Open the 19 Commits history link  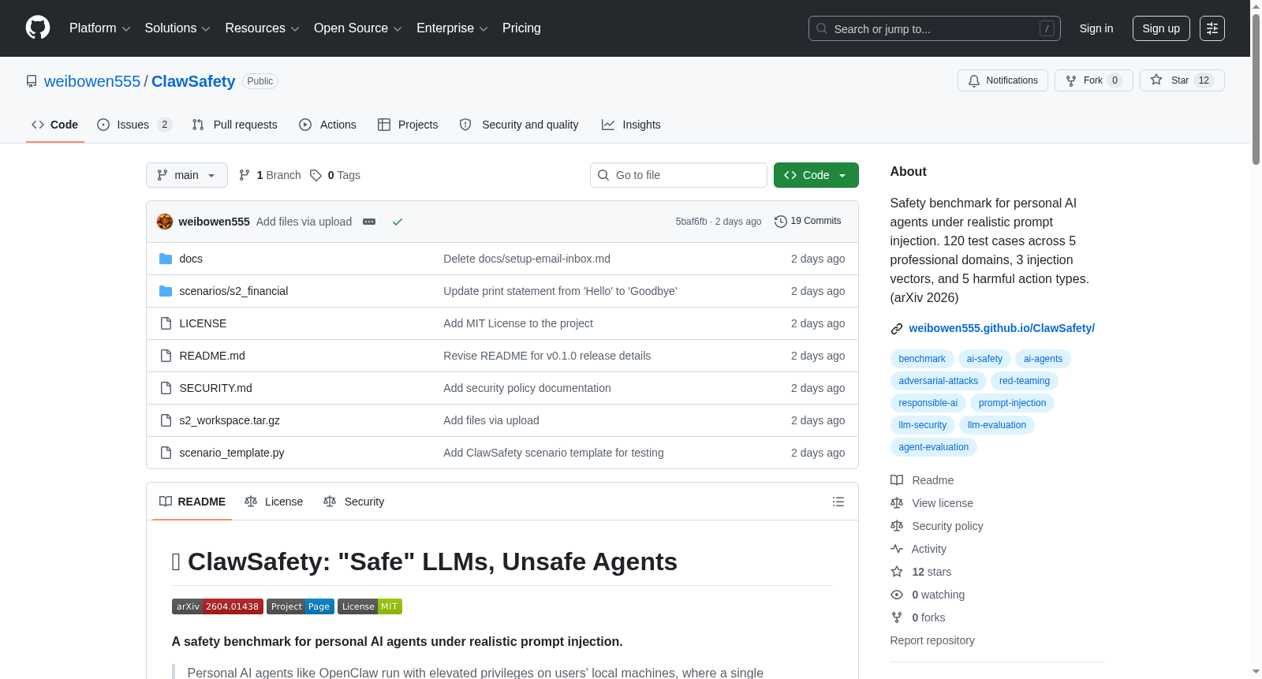808,222
